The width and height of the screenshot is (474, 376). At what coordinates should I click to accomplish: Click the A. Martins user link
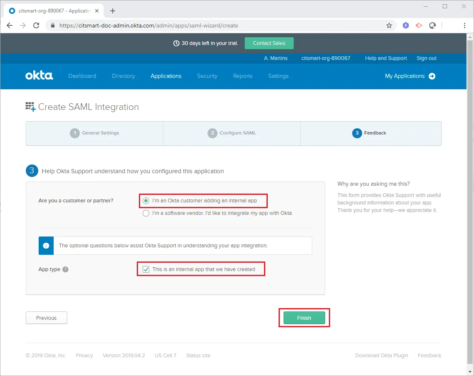point(276,58)
